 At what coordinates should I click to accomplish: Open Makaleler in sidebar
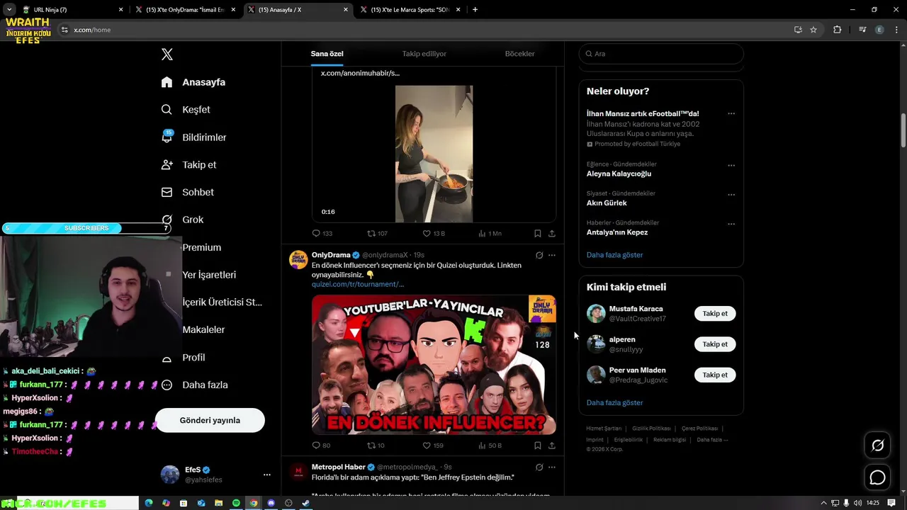tap(203, 329)
